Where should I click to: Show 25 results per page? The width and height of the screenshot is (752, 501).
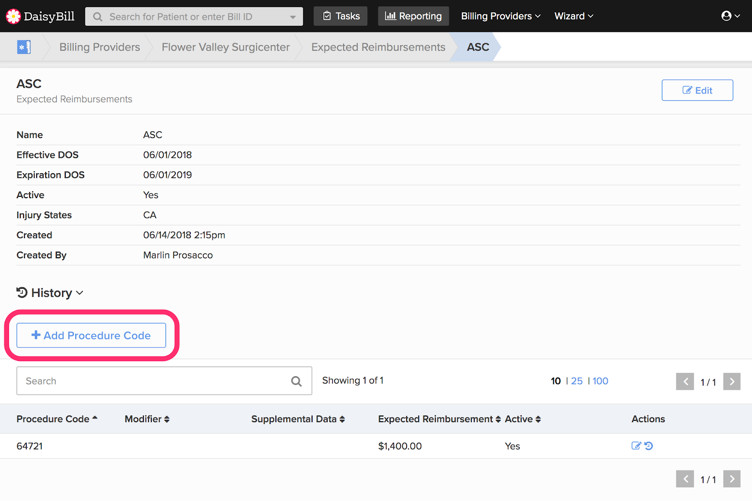point(577,381)
